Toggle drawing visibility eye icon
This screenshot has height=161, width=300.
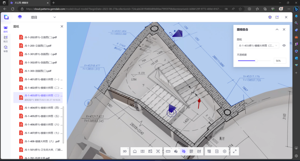tap(284, 45)
